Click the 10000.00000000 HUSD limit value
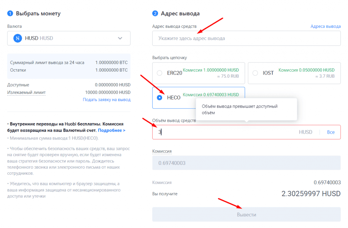The image size is (348, 228). (x=108, y=92)
